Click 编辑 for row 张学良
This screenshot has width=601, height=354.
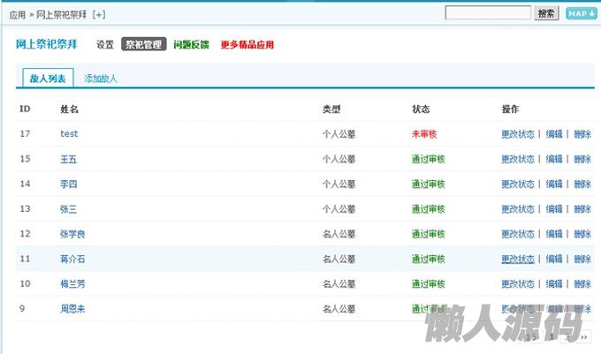pyautogui.click(x=554, y=234)
